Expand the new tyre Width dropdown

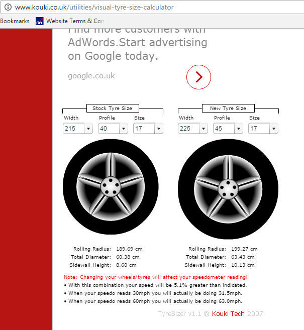tap(193, 129)
